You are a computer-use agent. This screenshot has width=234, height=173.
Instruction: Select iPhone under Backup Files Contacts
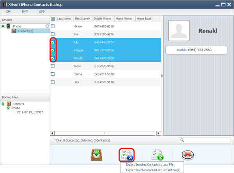point(16,108)
